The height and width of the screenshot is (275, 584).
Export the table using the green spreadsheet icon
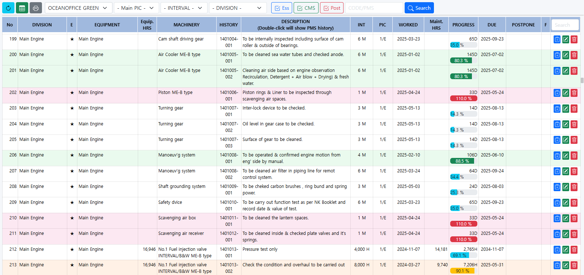22,8
